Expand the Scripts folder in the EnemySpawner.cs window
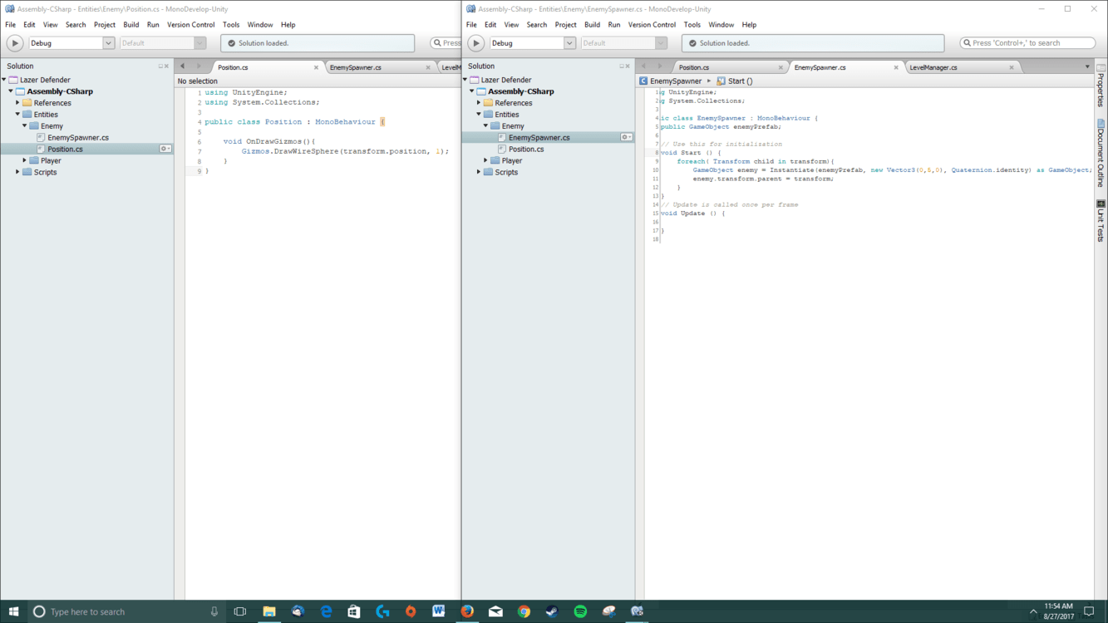The height and width of the screenshot is (623, 1108). [480, 172]
